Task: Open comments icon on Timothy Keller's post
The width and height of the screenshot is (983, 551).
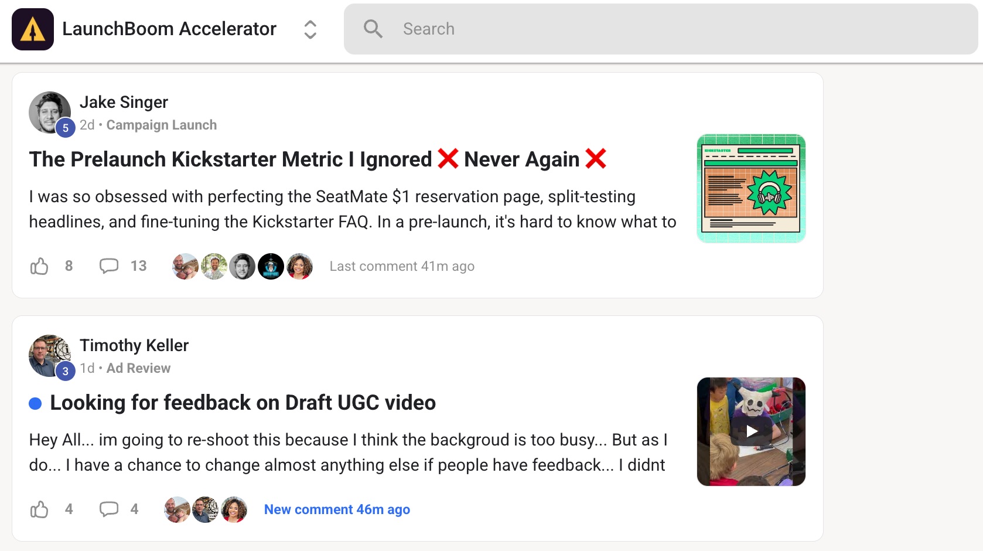Action: pos(109,509)
